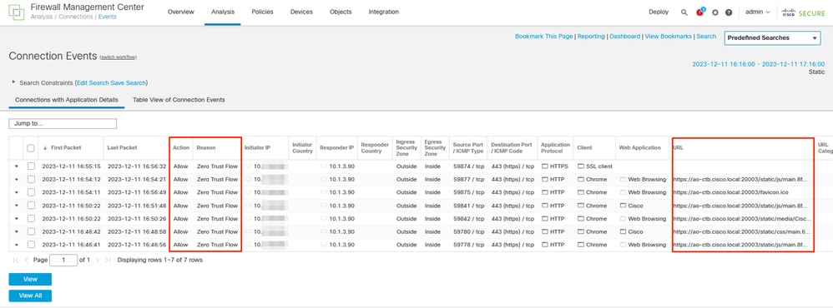Image resolution: width=833 pixels, height=308 pixels.
Task: Go to last page arrow icon
Action: pyautogui.click(x=108, y=261)
